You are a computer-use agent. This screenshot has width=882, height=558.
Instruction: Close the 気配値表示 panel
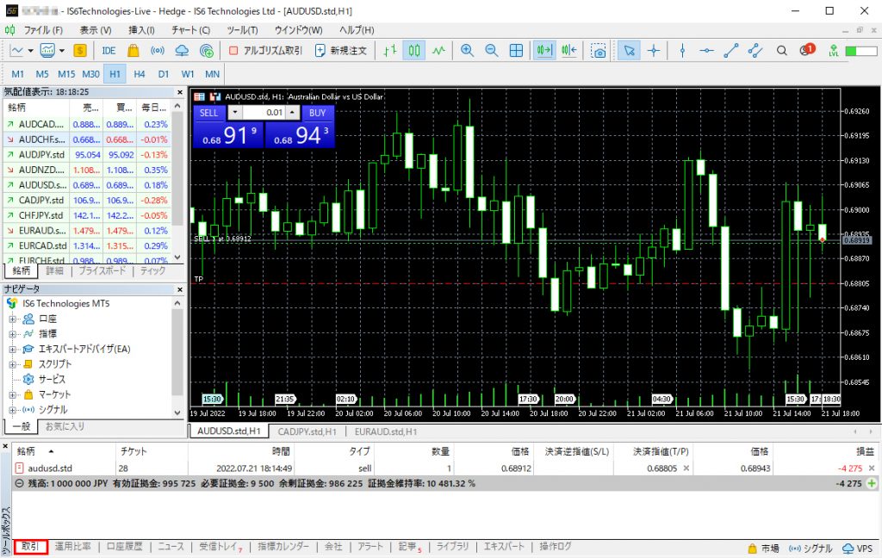[x=180, y=92]
